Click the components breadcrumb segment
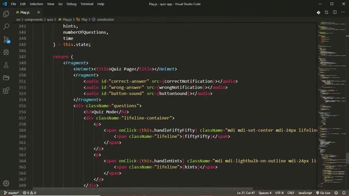This screenshot has height=196, width=349. [x=34, y=20]
